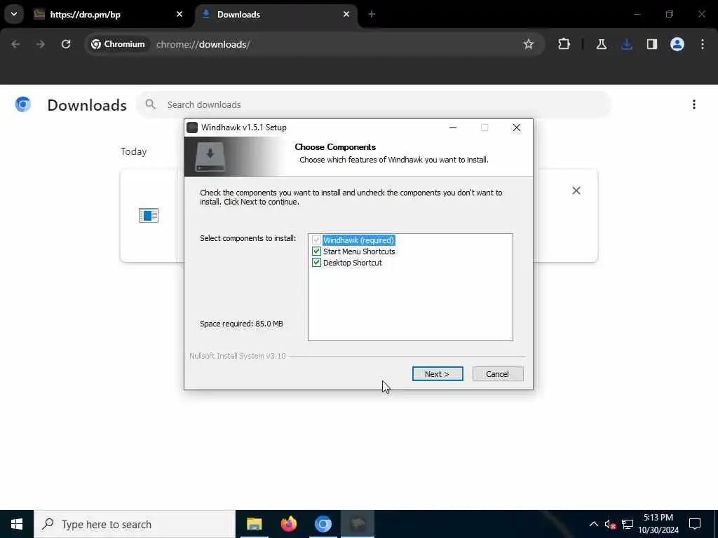Minimize the Windhawk Setup dialog
This screenshot has width=718, height=538.
453,127
